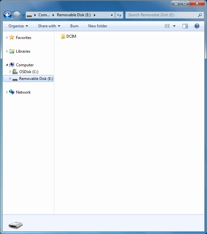Open the view options dropdown arrow
Viewport: 207px width, 234px height.
pos(174,26)
